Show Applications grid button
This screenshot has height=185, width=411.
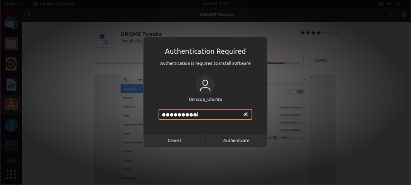11,174
